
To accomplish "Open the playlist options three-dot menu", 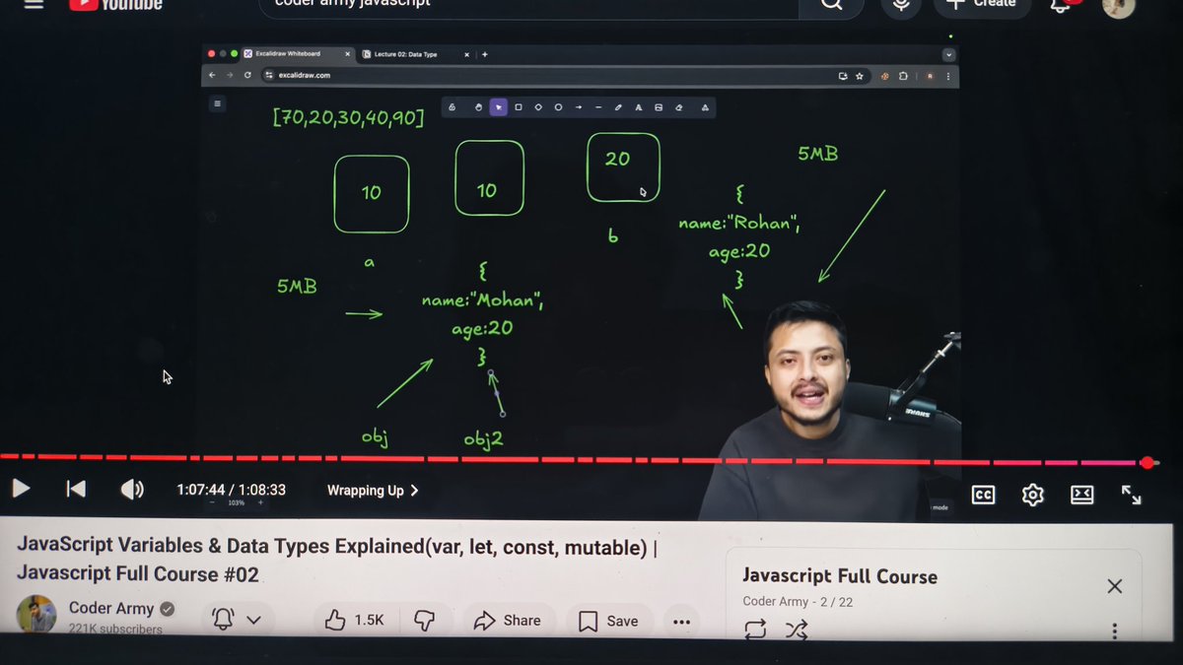I will coord(1115,632).
